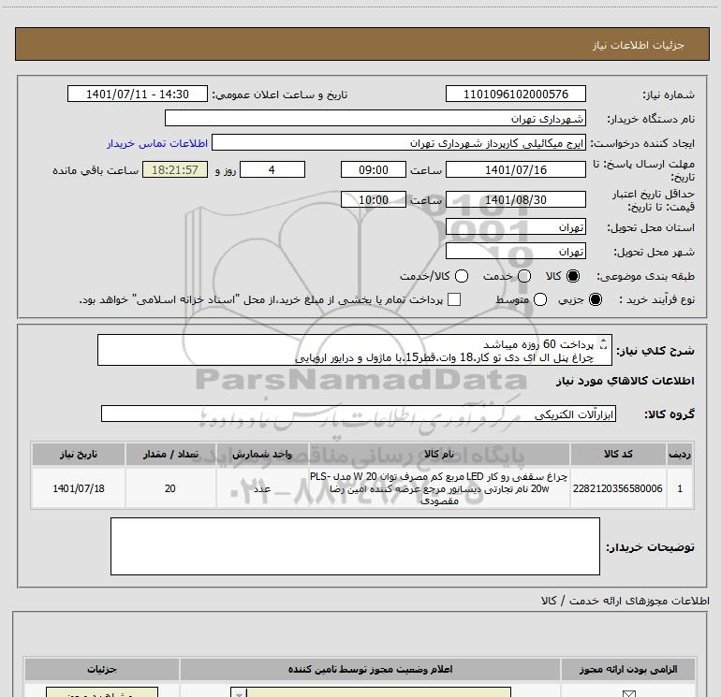Image resolution: width=721 pixels, height=697 pixels.
Task: Click the شرح کلی نیاز text area
Action: click(x=355, y=350)
